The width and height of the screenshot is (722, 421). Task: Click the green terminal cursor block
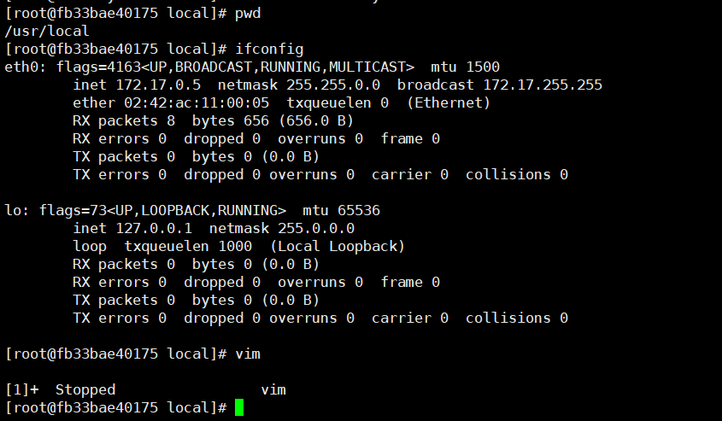click(x=239, y=407)
